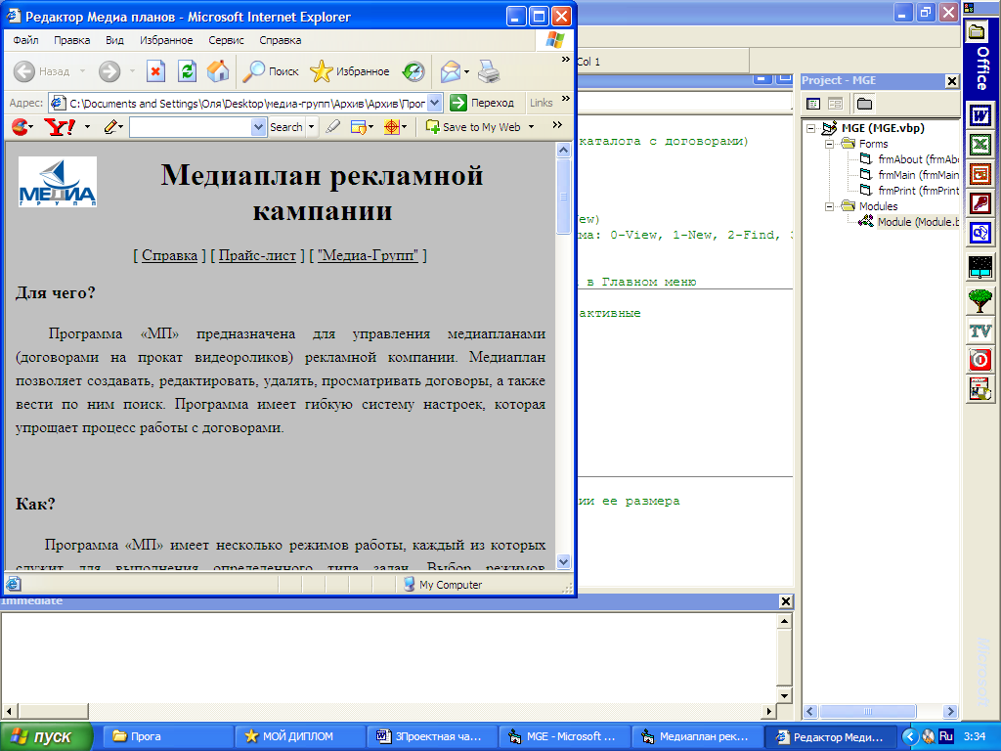The width and height of the screenshot is (1001, 751).
Task: Click the red target spyware icon
Action: pos(391,126)
